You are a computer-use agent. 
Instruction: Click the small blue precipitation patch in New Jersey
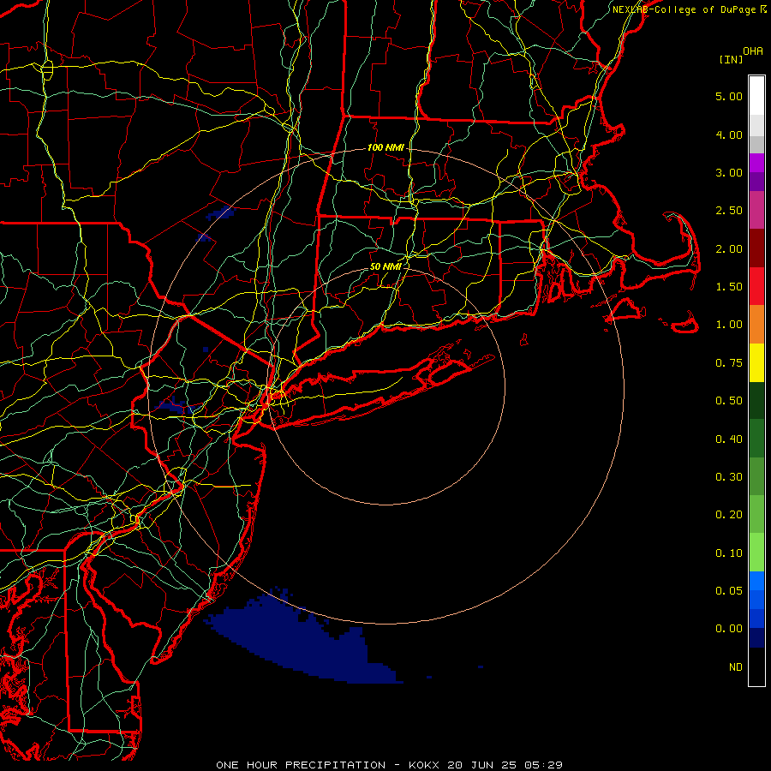point(173,406)
